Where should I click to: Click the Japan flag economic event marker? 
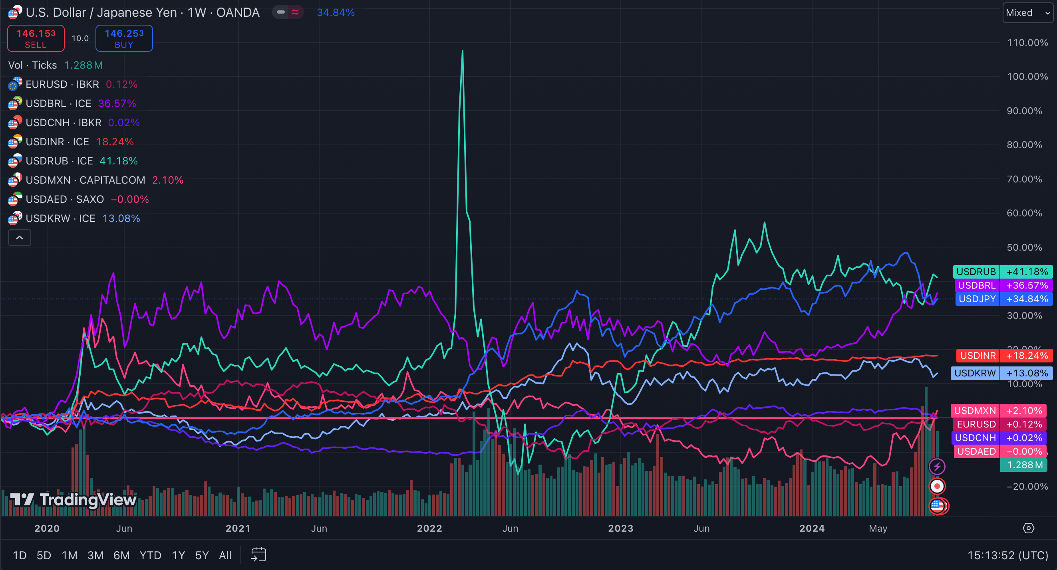coord(937,486)
